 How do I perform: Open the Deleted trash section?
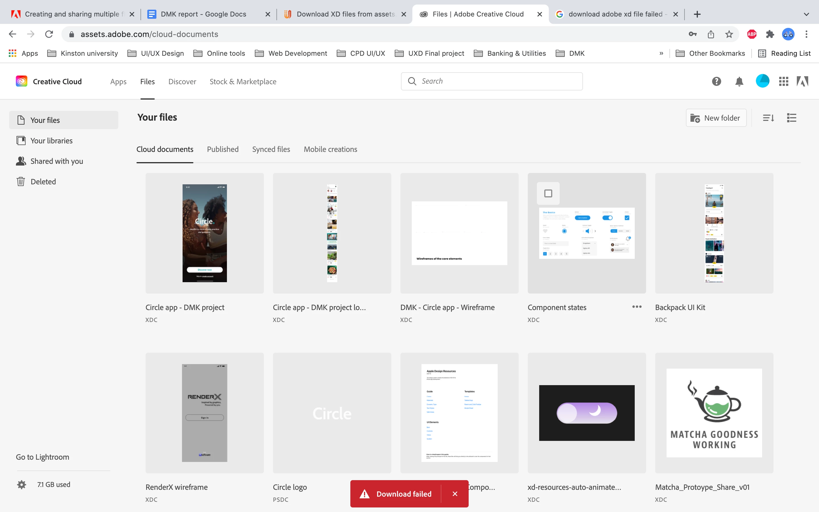click(43, 181)
